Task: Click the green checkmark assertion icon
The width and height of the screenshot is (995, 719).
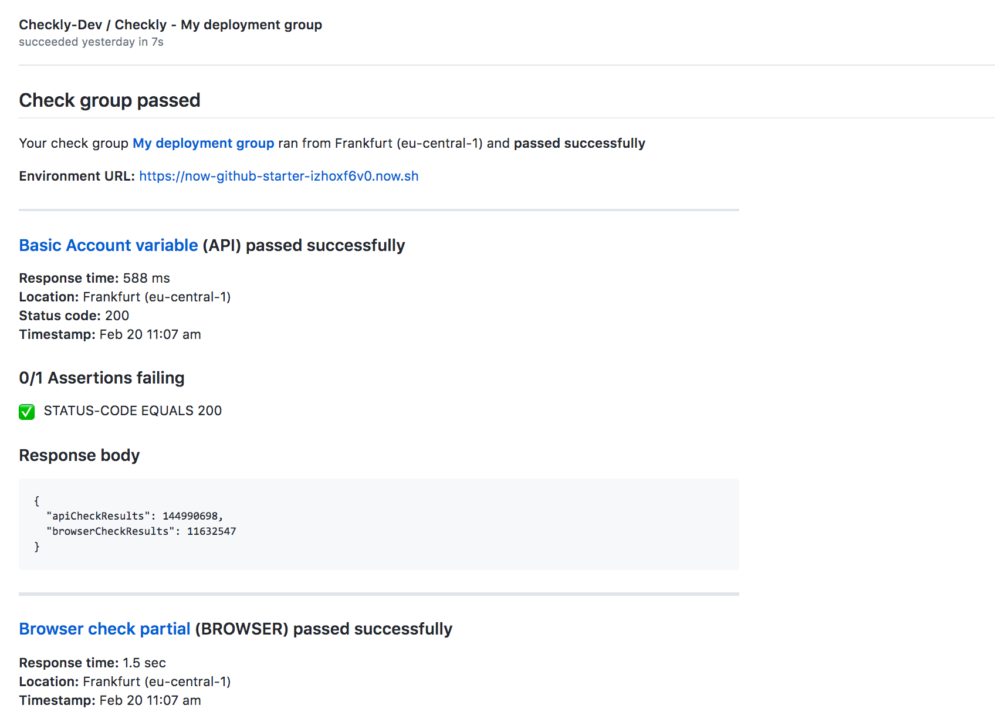Action: tap(27, 412)
